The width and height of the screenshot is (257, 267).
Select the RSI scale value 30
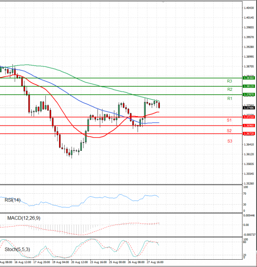point(245,204)
